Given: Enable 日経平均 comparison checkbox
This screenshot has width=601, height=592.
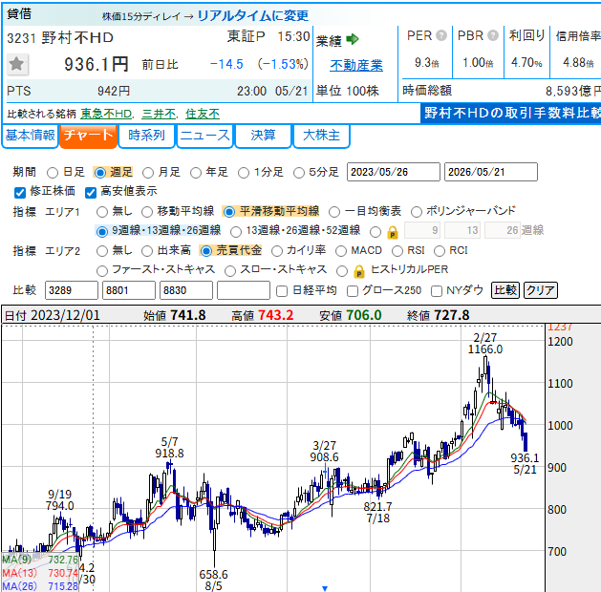Looking at the screenshot, I should [282, 291].
